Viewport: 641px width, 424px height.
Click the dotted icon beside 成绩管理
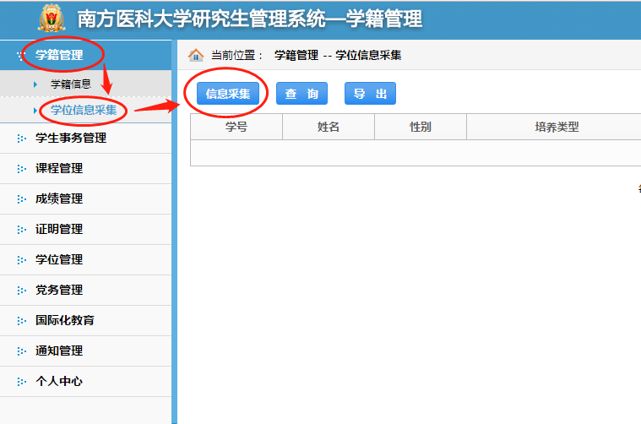point(22,199)
